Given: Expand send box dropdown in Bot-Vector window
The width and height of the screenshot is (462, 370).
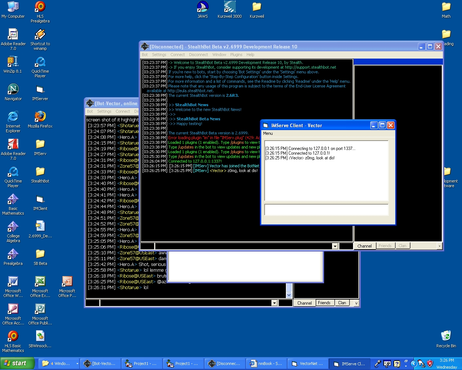Looking at the screenshot, I should [x=274, y=303].
